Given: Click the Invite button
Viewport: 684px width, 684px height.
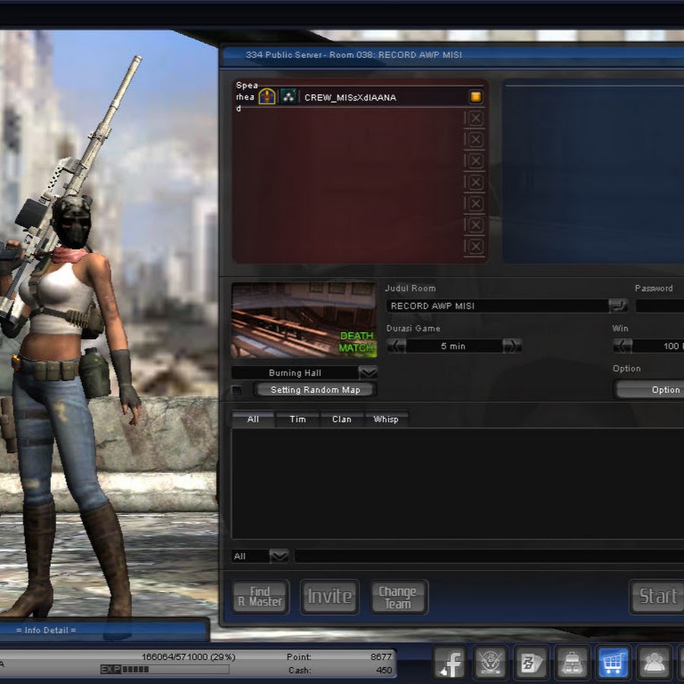Looking at the screenshot, I should pyautogui.click(x=330, y=597).
